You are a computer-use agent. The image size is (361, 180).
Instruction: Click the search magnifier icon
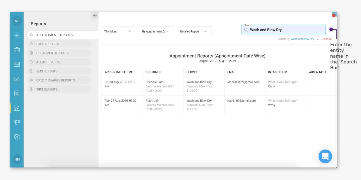246,30
